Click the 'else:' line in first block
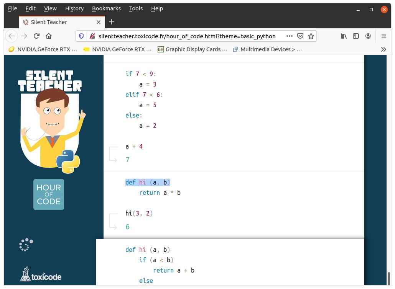The image size is (395, 289). (x=134, y=116)
